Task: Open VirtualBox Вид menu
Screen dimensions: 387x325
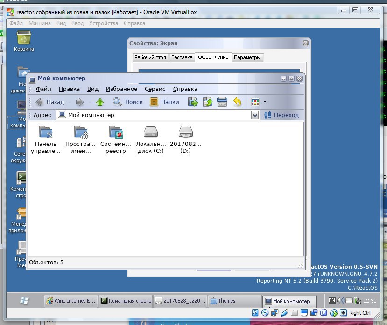Action: (61, 23)
